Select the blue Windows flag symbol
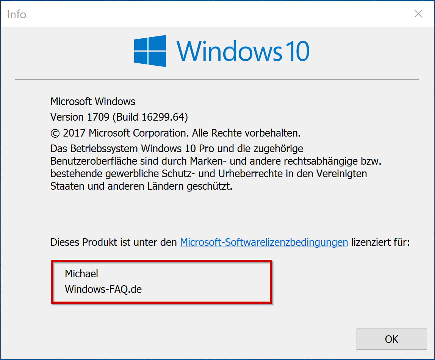The height and width of the screenshot is (360, 435). coord(149,50)
